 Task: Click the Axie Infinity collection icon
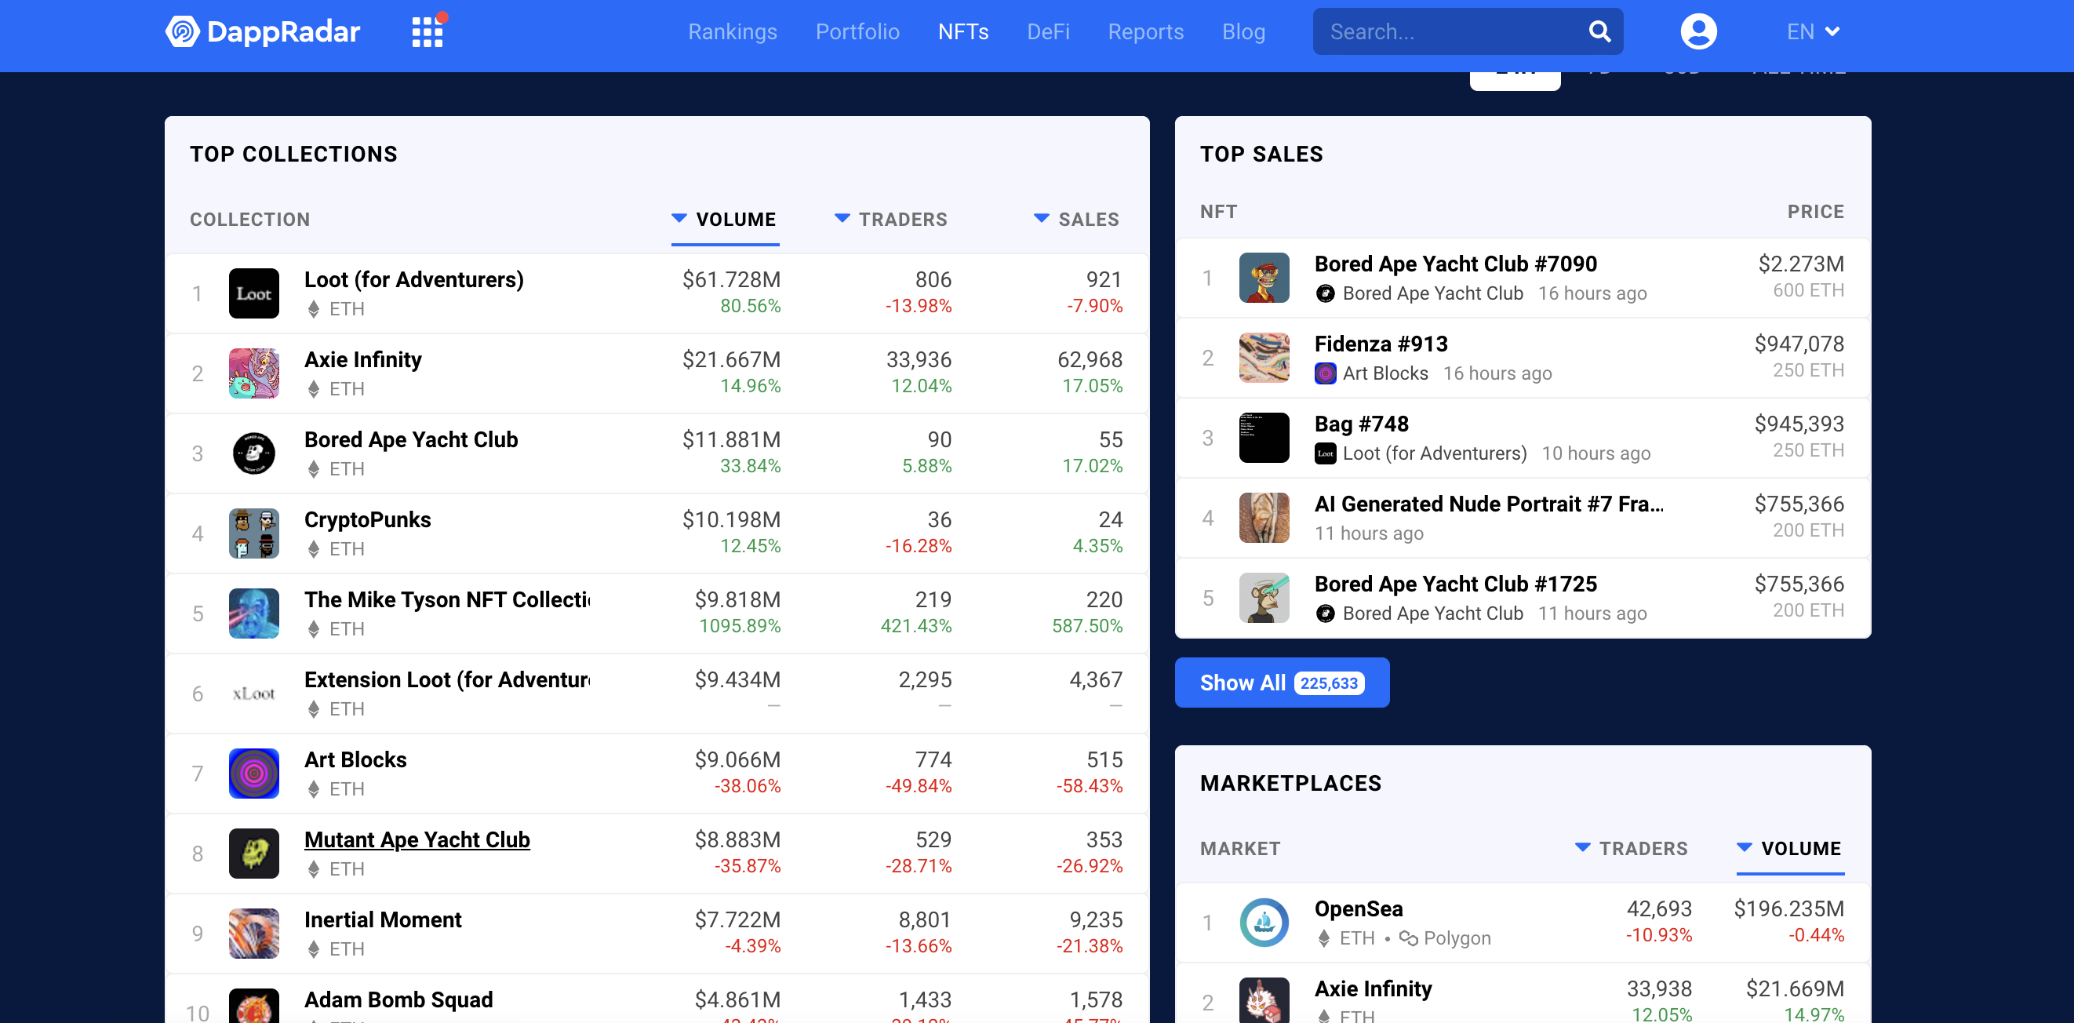[253, 373]
